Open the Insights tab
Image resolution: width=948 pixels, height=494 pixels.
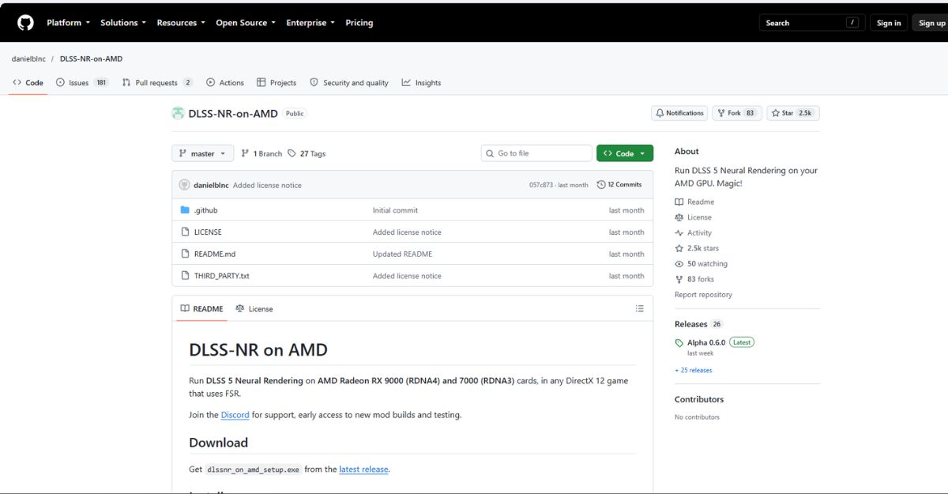point(421,82)
